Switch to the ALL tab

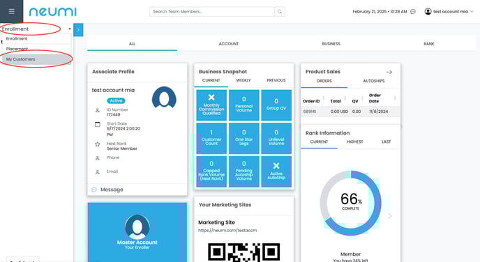point(132,44)
